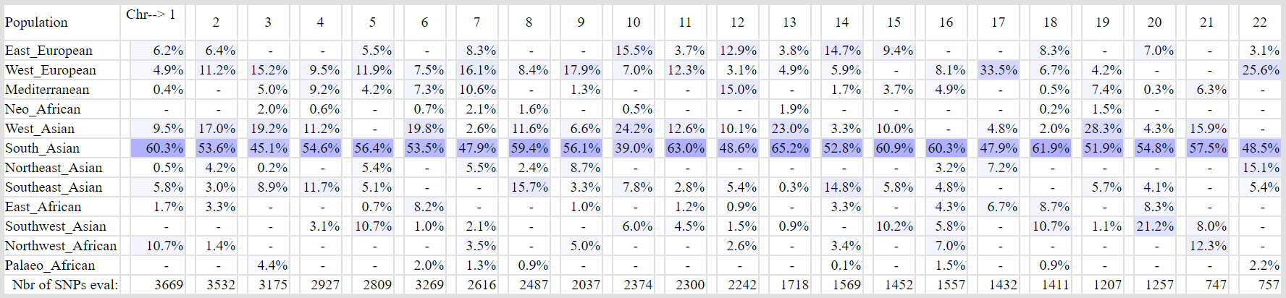The height and width of the screenshot is (298, 1286).
Task: Click the Northeast_Asian 15.1% cell
Action: point(1260,168)
